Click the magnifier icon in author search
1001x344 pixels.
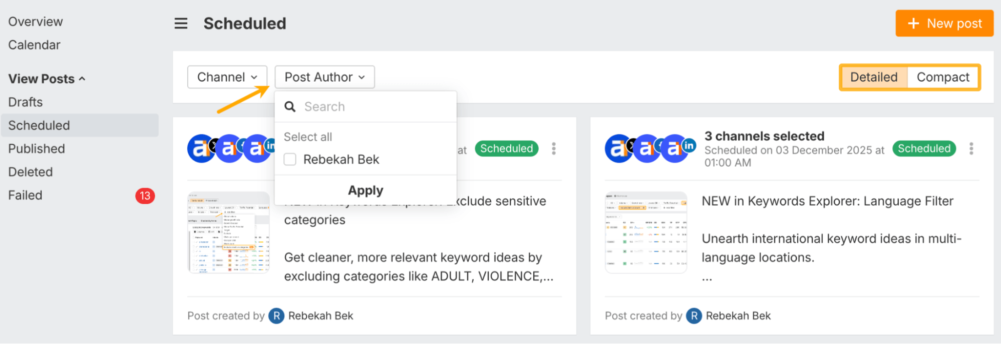tap(290, 106)
